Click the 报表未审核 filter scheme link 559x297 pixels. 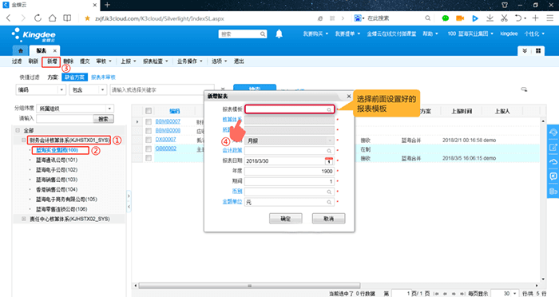click(x=103, y=77)
